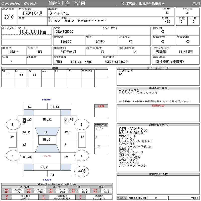Screen dimensions: 201x201
Task: Click the welfare vehicle text 福祉車両（非課税）
Action: tap(170, 62)
